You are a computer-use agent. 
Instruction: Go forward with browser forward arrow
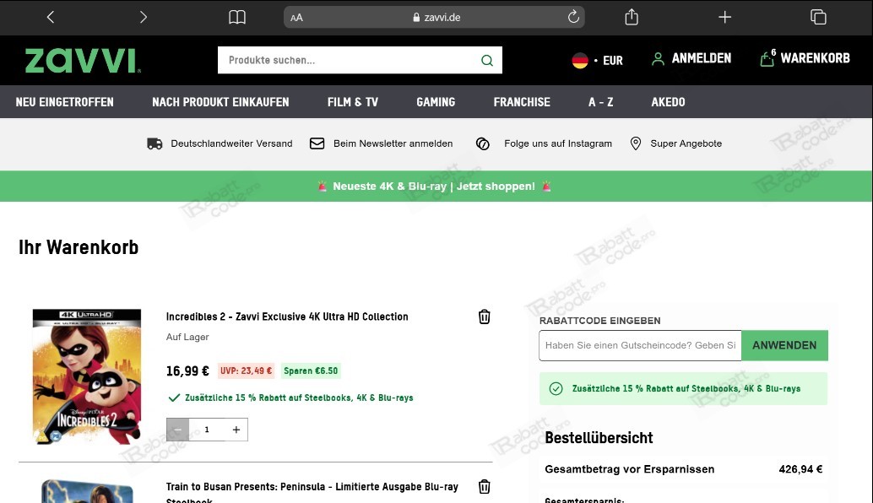click(x=143, y=17)
